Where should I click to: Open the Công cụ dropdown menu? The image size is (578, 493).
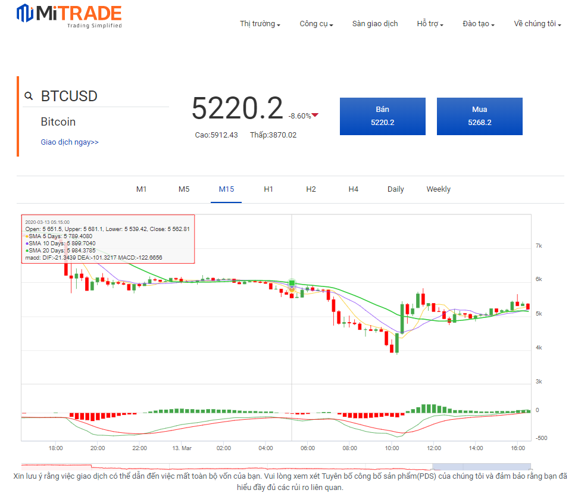316,24
